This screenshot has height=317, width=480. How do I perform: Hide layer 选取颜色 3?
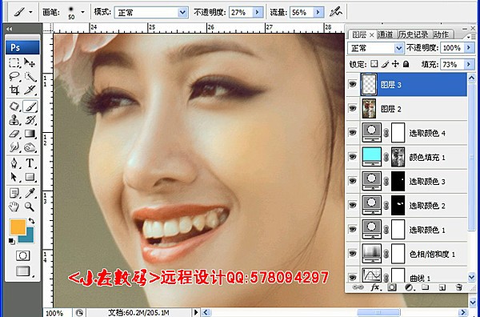(x=353, y=181)
